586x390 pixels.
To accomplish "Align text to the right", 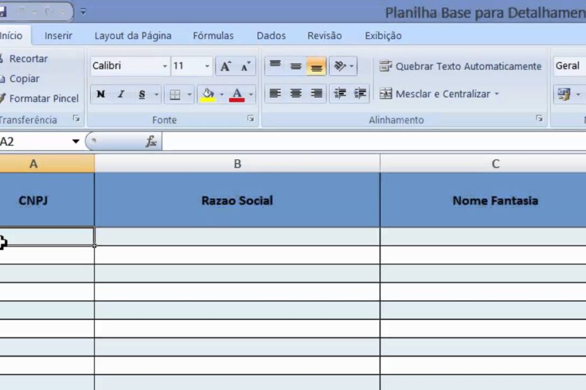I will pyautogui.click(x=316, y=94).
